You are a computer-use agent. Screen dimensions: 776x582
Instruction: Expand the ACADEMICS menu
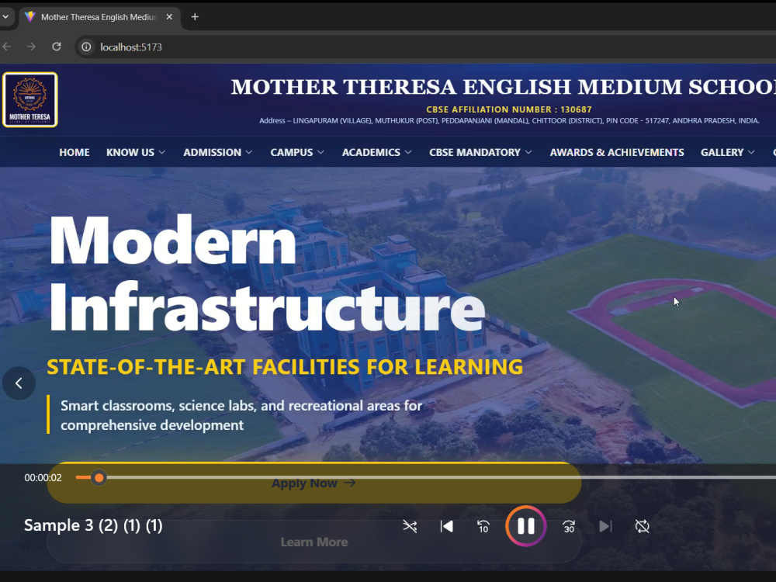coord(376,152)
